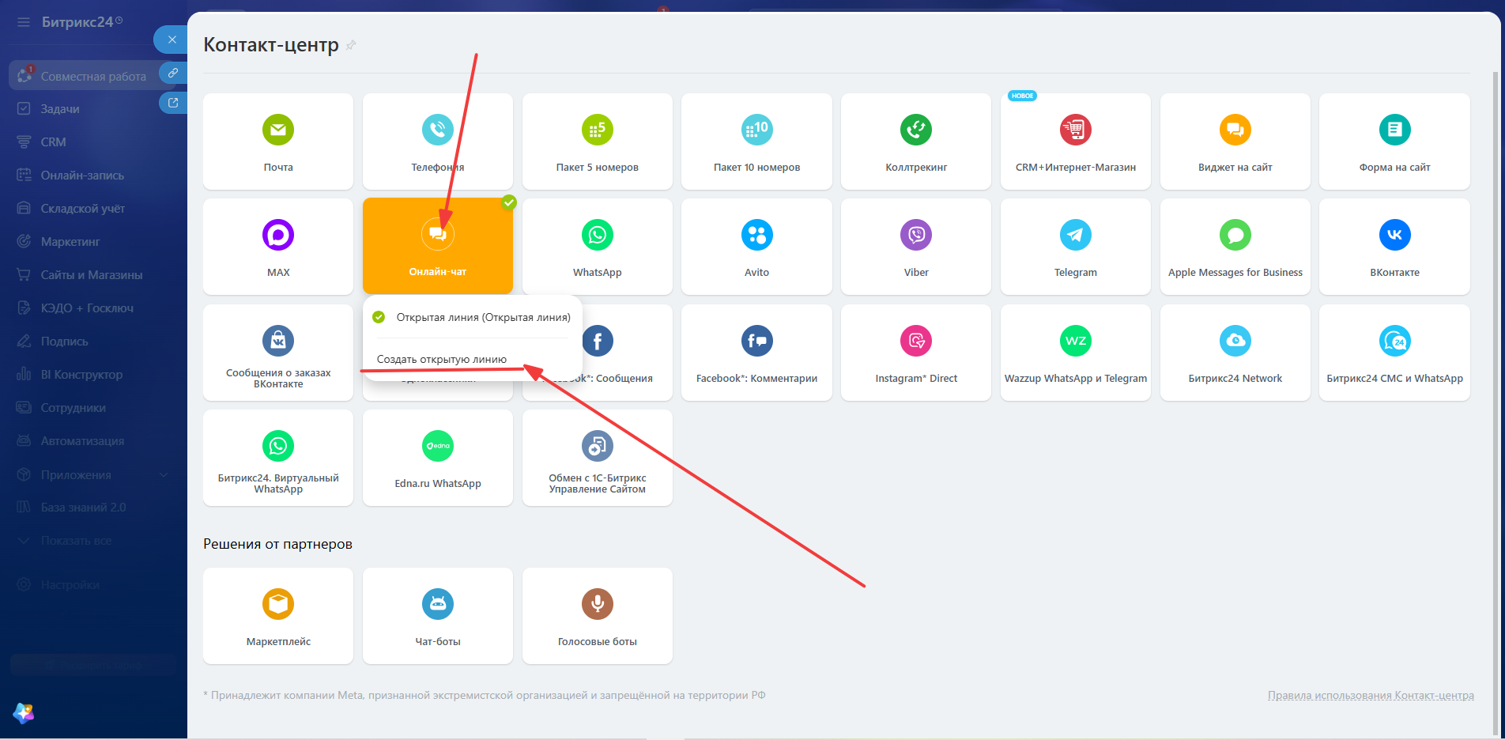The height and width of the screenshot is (740, 1505).
Task: Connect the ВКонтакте channel icon
Action: click(1395, 235)
